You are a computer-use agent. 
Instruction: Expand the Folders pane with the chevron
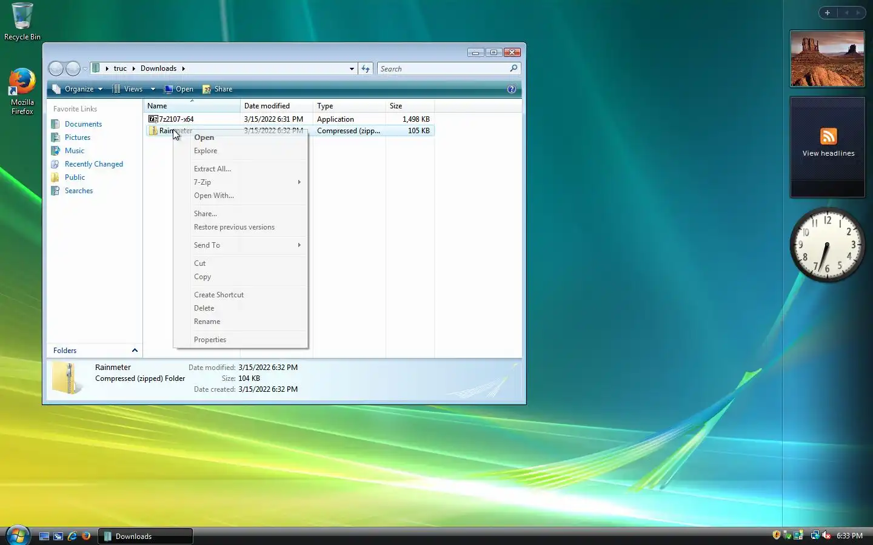(135, 351)
